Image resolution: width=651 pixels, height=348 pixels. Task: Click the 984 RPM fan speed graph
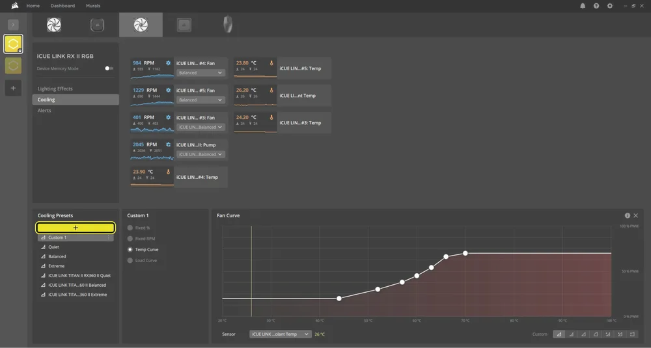coord(152,75)
